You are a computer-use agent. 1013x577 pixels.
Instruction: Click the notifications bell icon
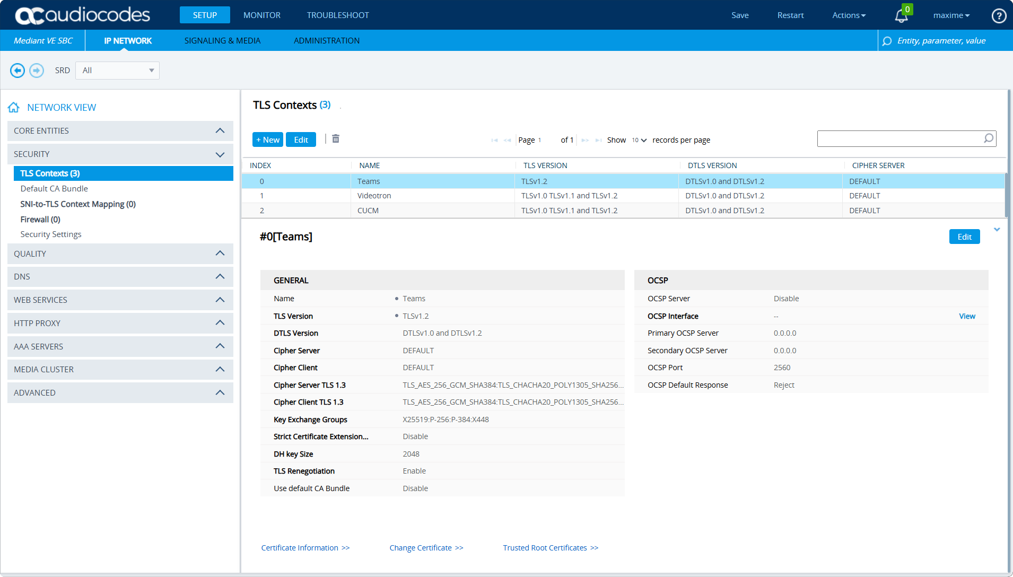(x=901, y=16)
